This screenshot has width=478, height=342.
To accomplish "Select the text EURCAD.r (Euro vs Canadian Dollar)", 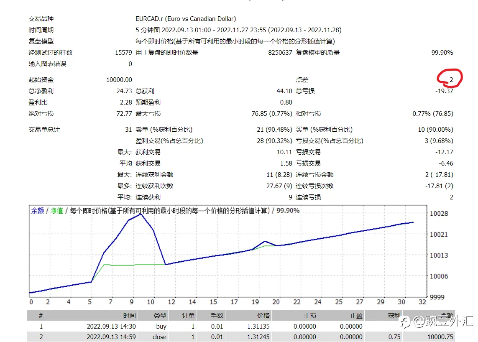I will pyautogui.click(x=186, y=18).
